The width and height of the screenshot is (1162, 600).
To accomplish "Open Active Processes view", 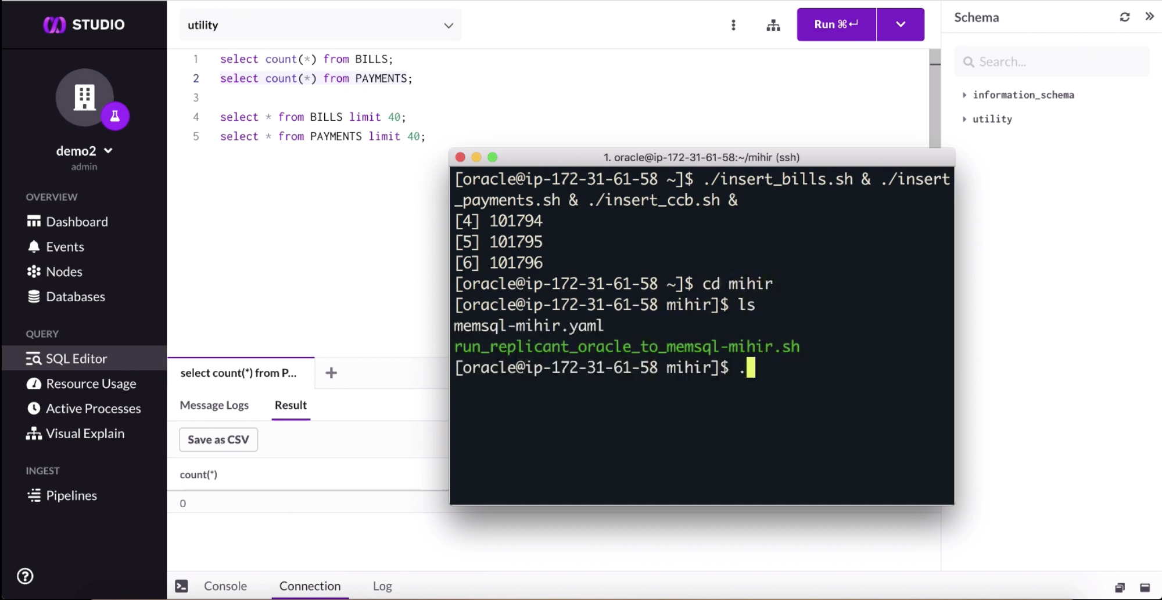I will [93, 409].
